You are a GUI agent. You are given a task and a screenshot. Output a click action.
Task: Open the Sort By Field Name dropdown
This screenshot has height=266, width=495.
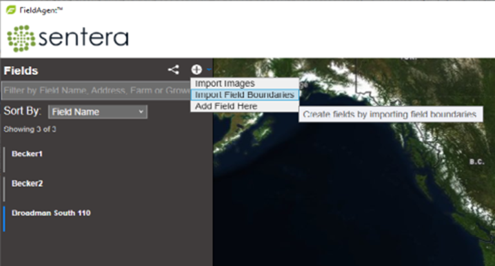98,112
